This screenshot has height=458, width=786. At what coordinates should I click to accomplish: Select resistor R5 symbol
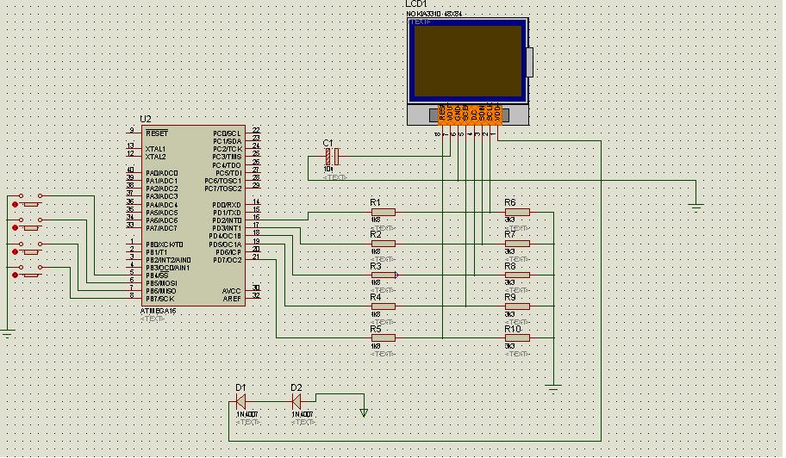[x=384, y=337]
